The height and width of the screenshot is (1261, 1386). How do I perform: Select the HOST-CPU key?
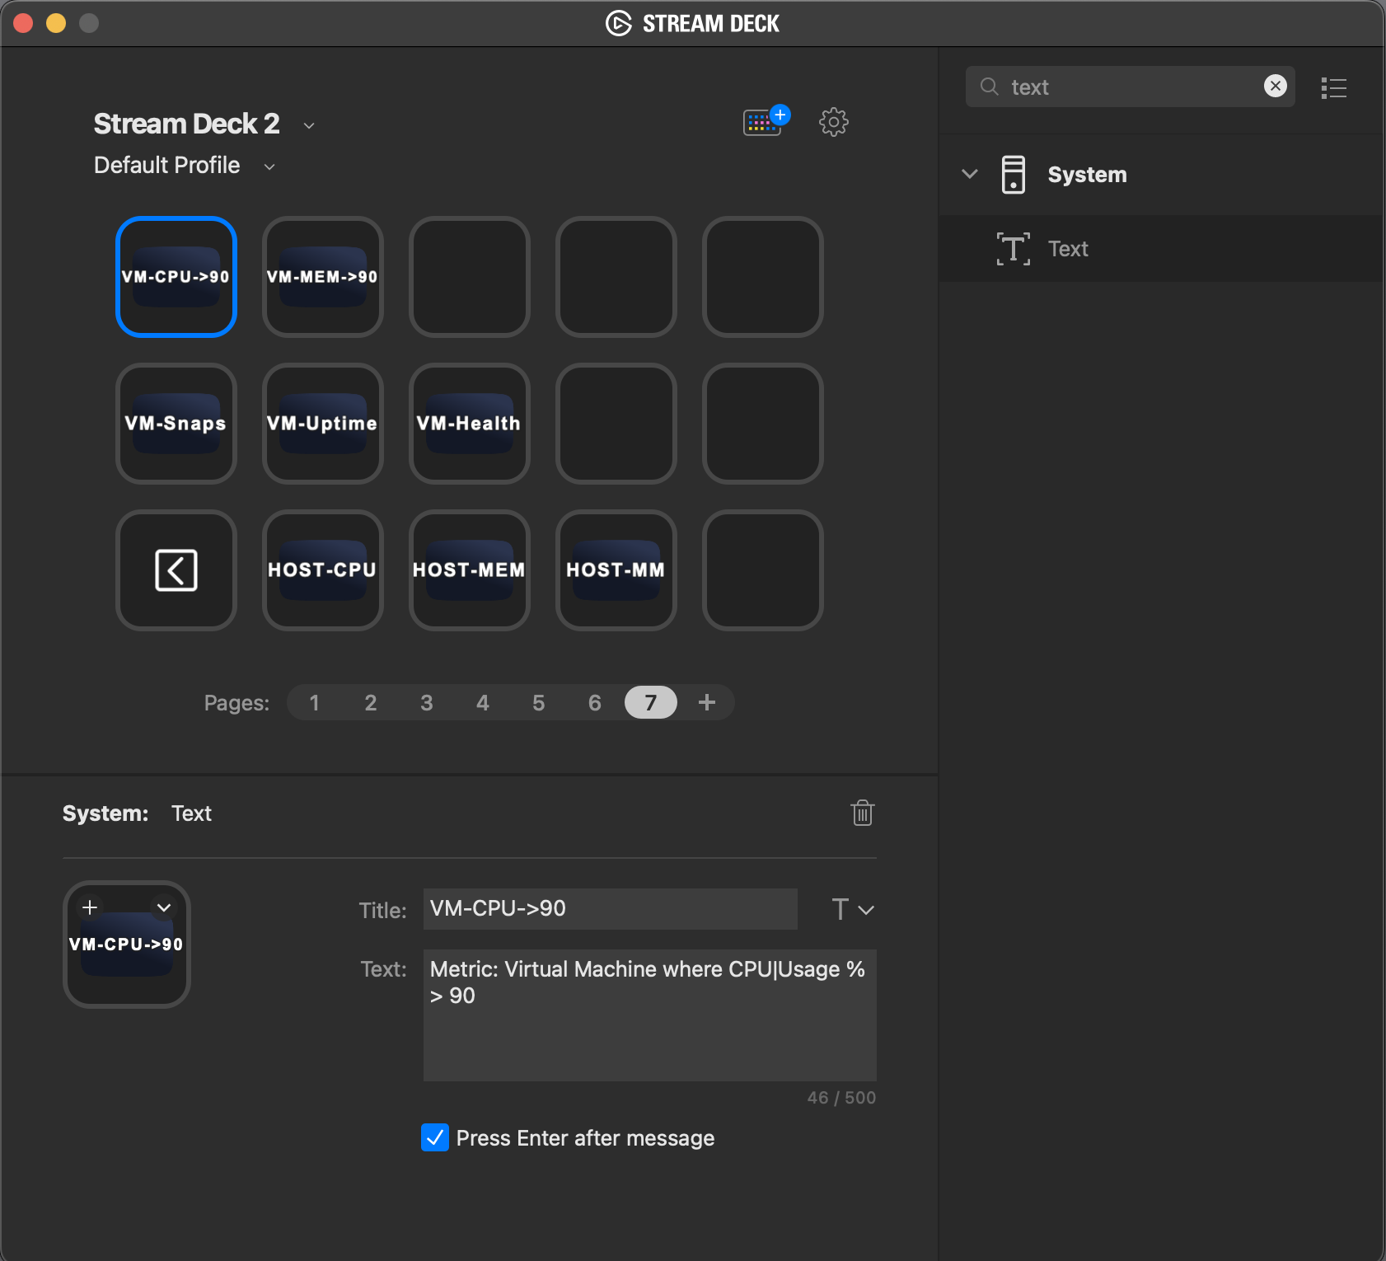(323, 570)
